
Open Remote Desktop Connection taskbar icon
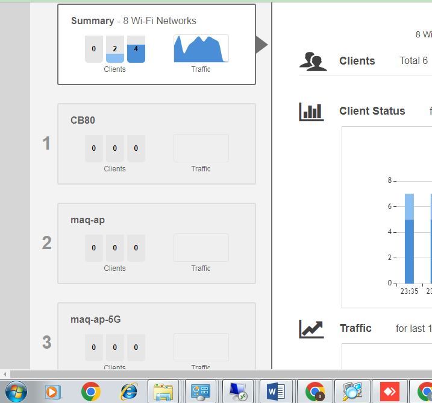tap(237, 392)
